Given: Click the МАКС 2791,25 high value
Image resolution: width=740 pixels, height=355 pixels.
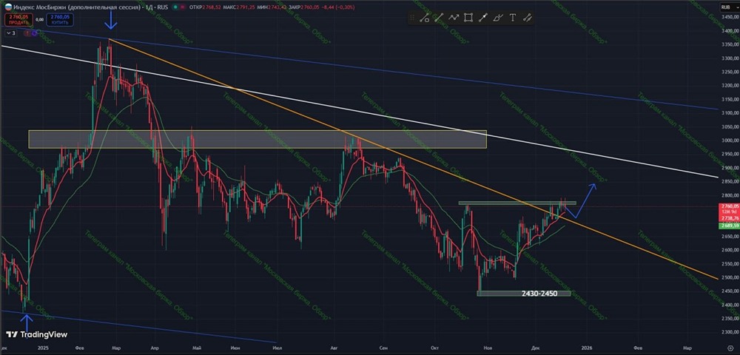Looking at the screenshot, I should pyautogui.click(x=239, y=7).
